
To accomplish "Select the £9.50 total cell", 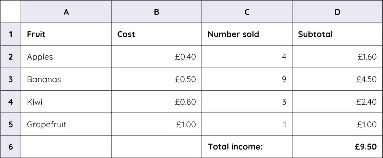I will (337, 147).
